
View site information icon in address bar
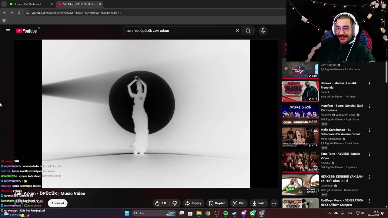(27, 13)
